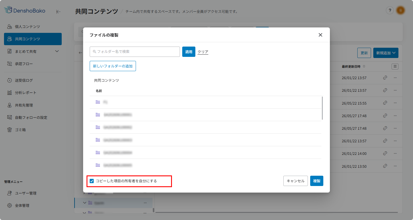Collapse the sidebar with the arrow icon
Screen dimensions: 413x220
(58, 12)
